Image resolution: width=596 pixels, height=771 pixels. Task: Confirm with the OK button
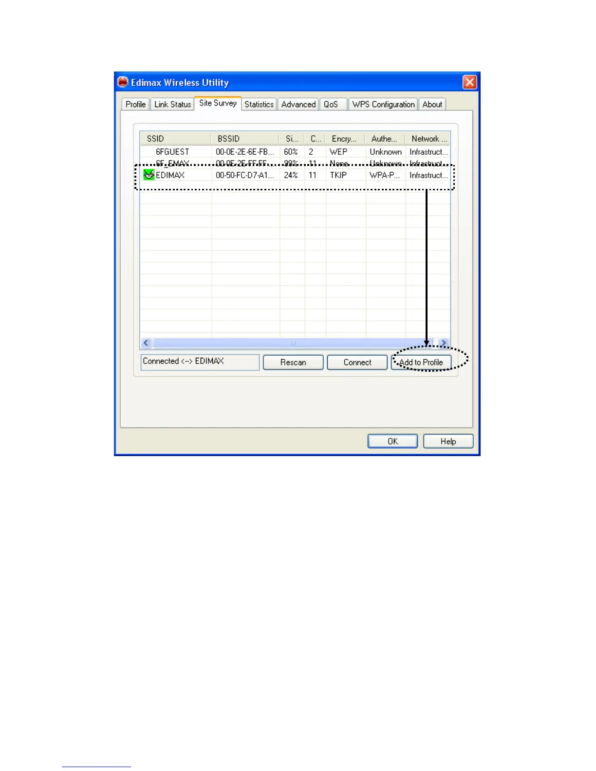(392, 441)
